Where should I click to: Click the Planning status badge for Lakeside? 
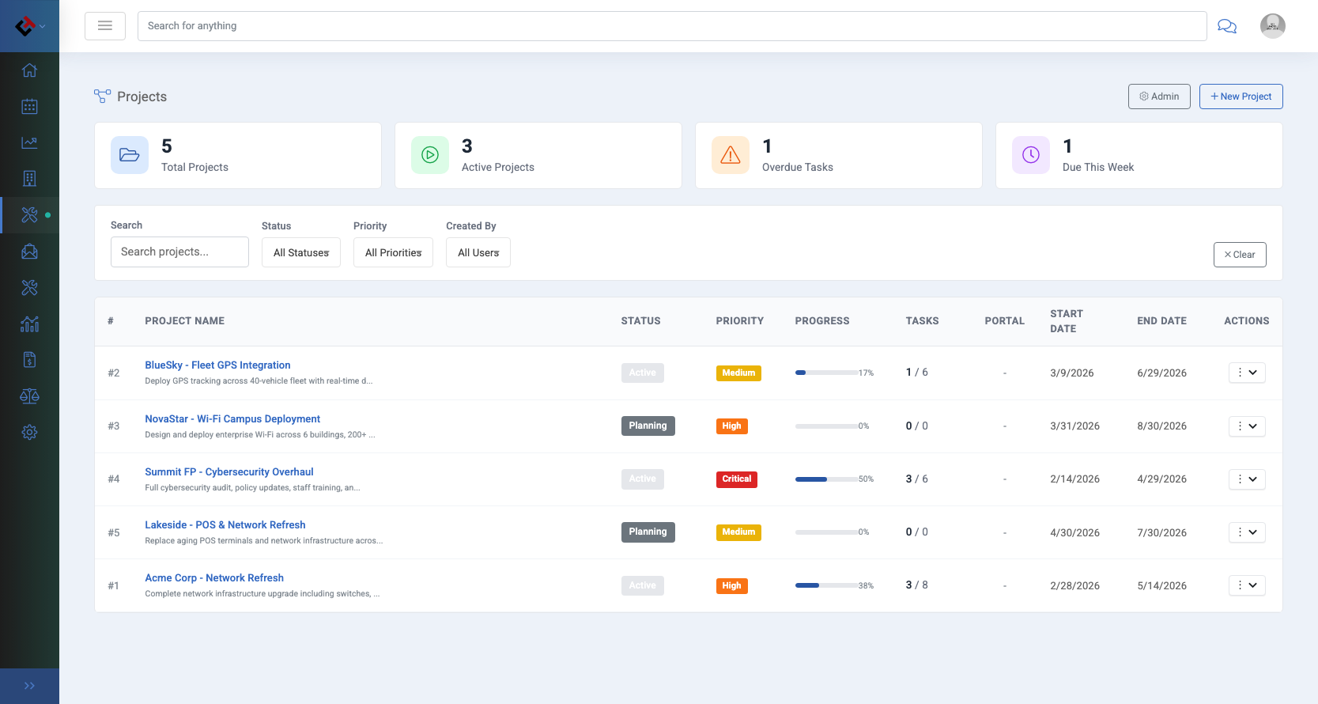pyautogui.click(x=648, y=532)
